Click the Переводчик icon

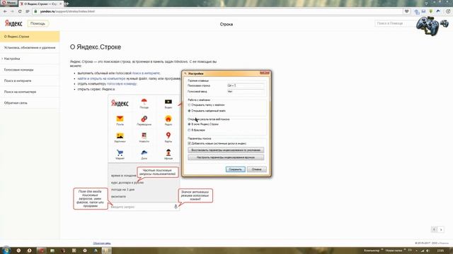coord(144,119)
